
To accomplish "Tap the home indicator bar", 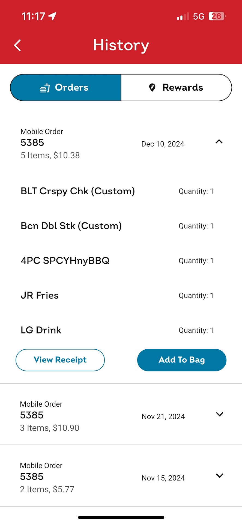I will tap(121, 517).
